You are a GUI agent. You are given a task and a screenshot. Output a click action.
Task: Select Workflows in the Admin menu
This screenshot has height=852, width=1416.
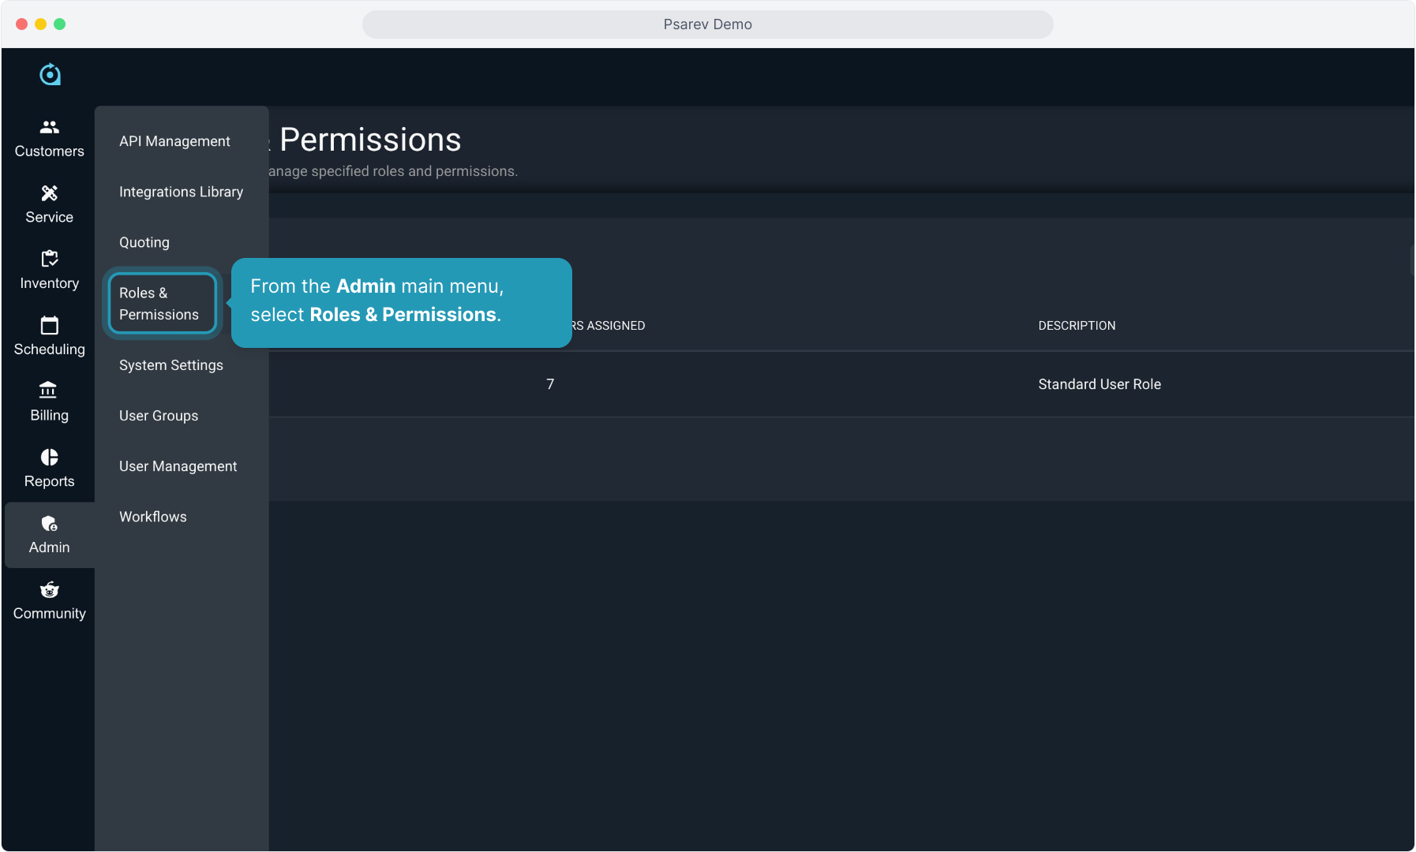pyautogui.click(x=153, y=517)
